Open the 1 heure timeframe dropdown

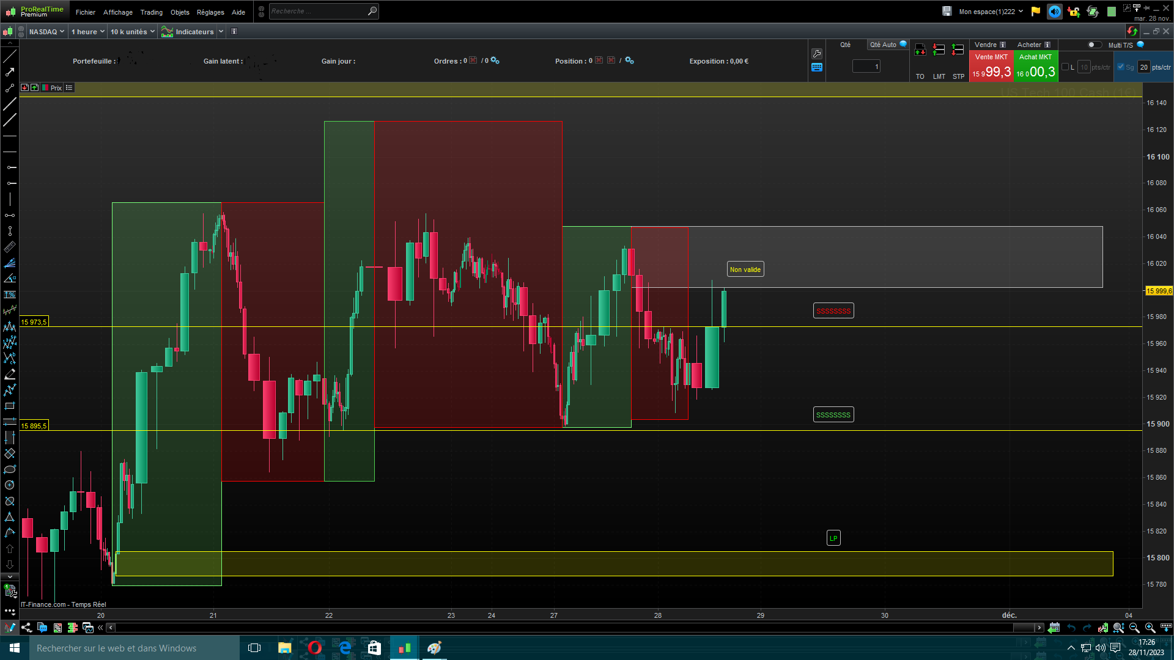pyautogui.click(x=87, y=32)
